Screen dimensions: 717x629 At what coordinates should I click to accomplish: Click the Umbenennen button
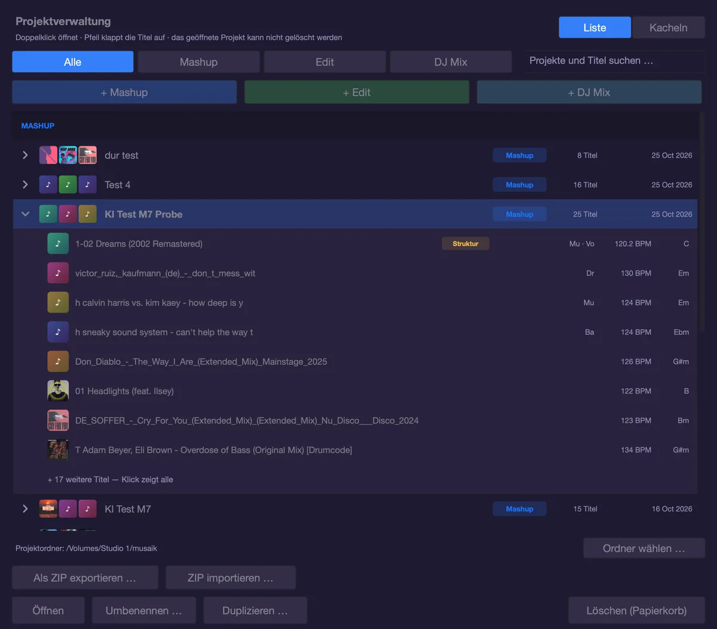(x=144, y=610)
